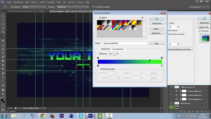Viewport: 211px width, 119px height.
Task: Open After Effects from the taskbar
Action: click(62, 116)
